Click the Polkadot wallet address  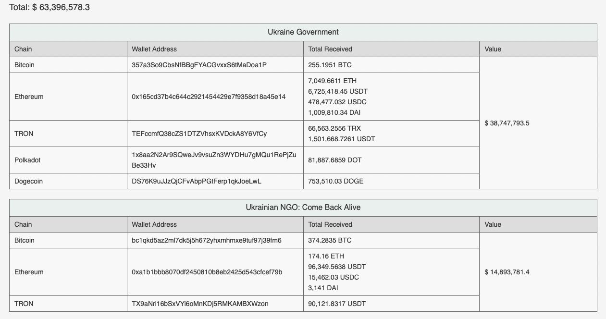(214, 160)
